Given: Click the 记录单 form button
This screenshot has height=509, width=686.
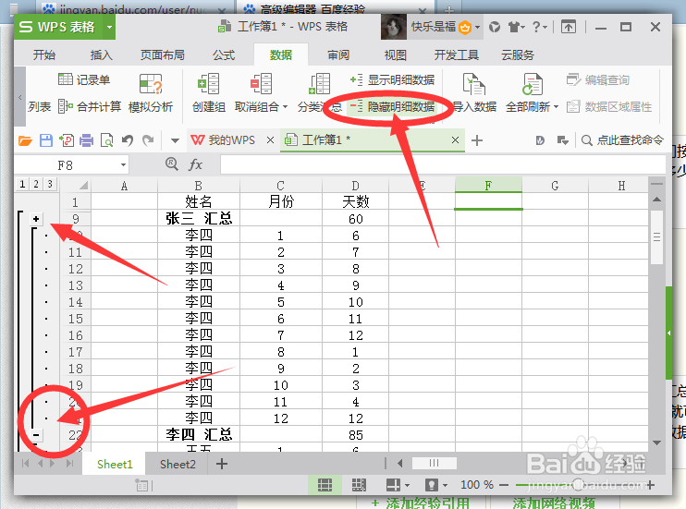Looking at the screenshot, I should coord(84,79).
